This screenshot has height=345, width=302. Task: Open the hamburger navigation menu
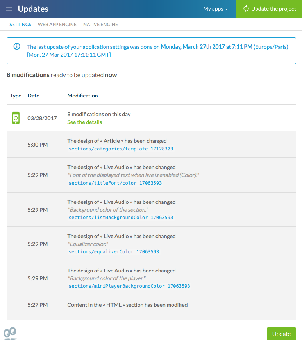pos(9,9)
